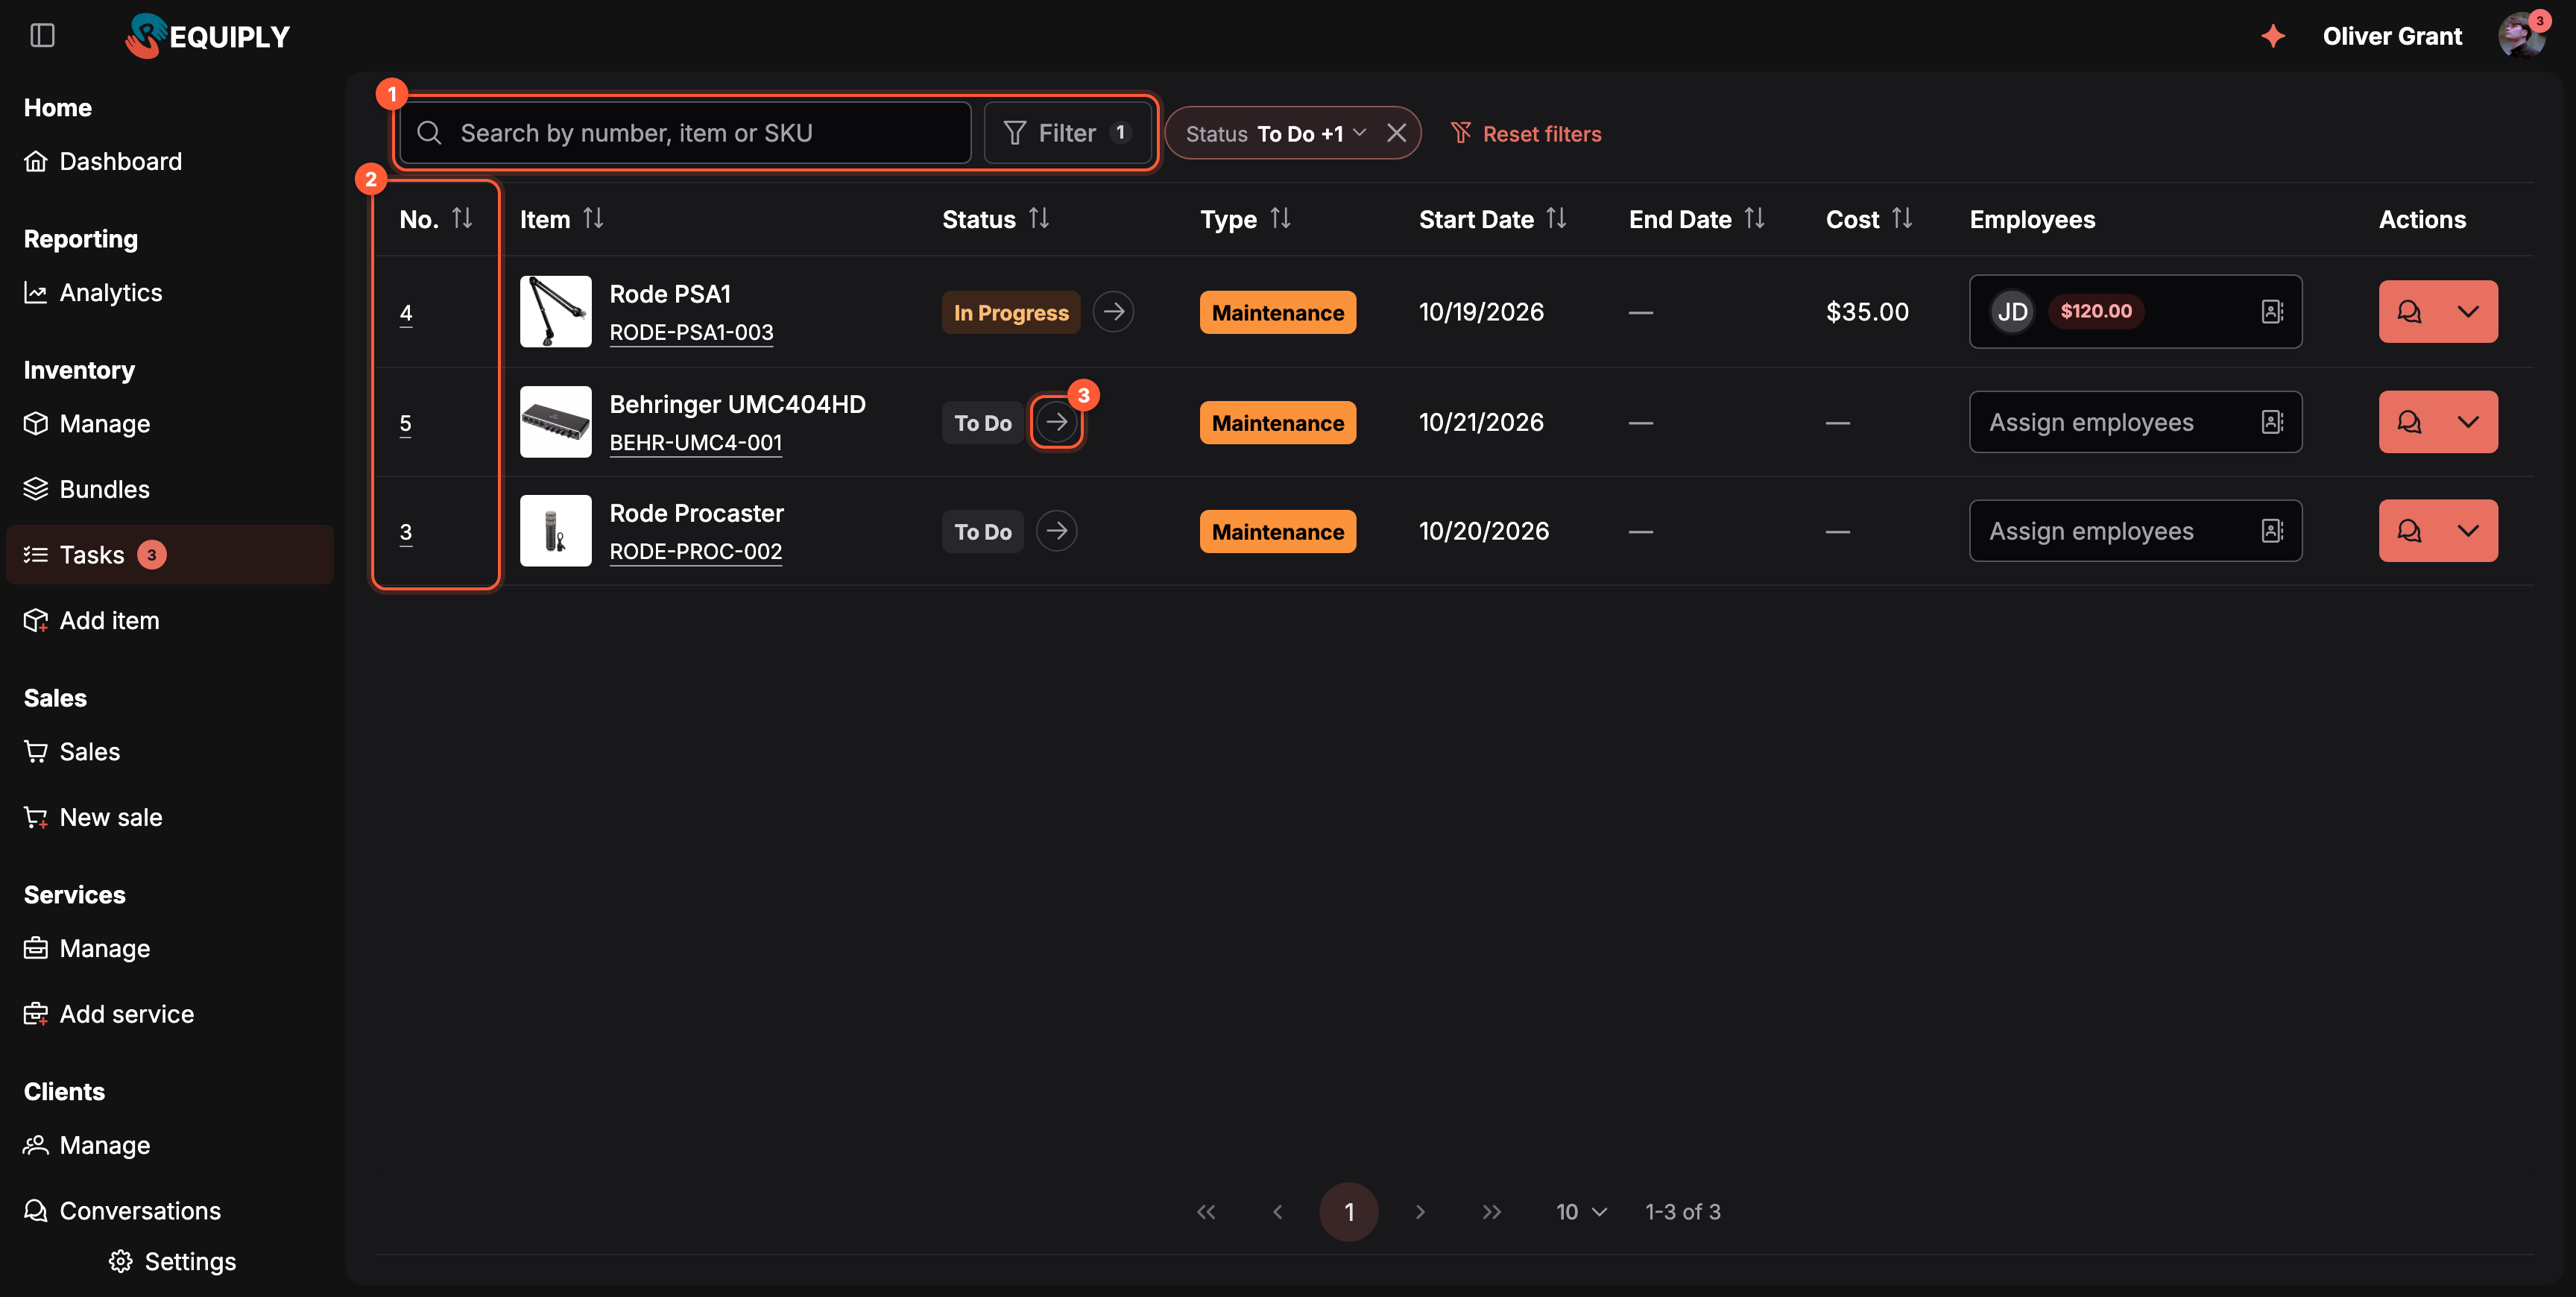Open task number 4 link
The height and width of the screenshot is (1297, 2576).
pyautogui.click(x=406, y=313)
